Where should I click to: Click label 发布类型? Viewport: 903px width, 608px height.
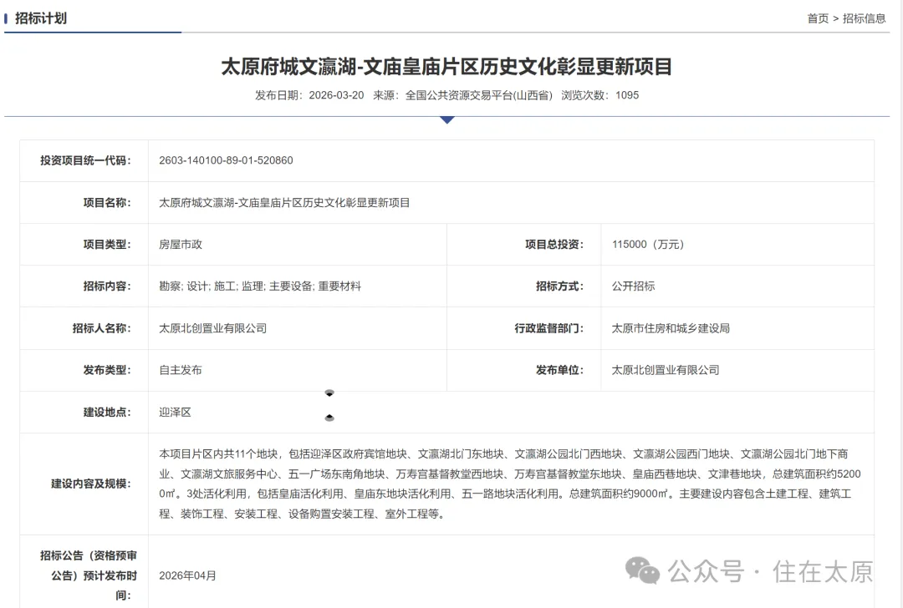(x=107, y=370)
